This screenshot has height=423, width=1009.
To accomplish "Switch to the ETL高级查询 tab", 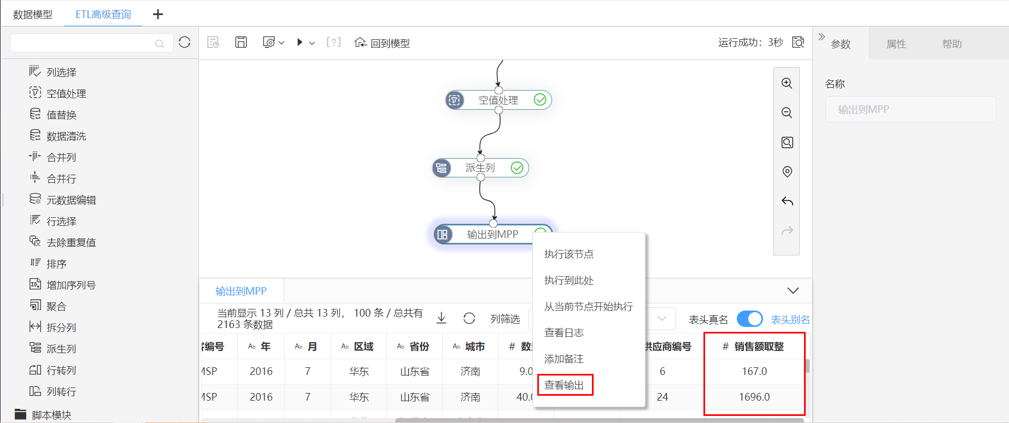I will pos(103,14).
